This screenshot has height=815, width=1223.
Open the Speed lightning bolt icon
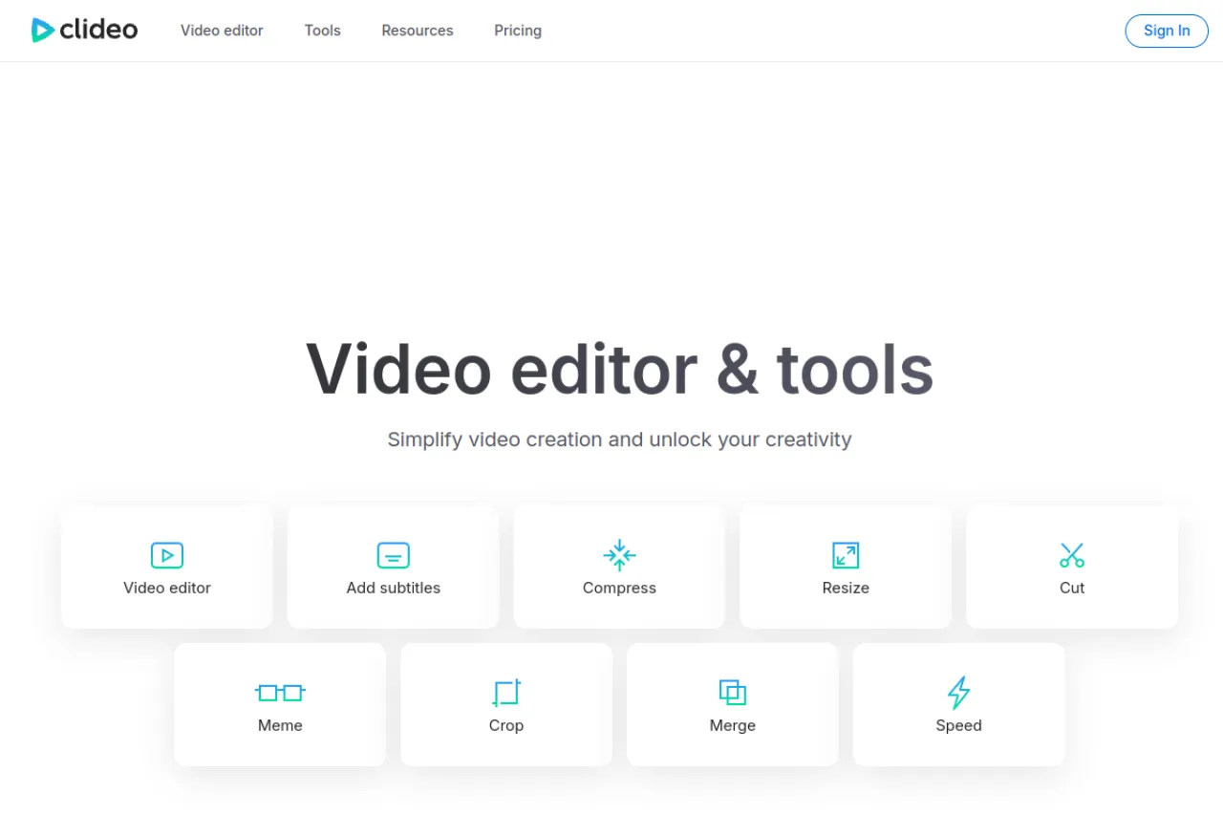[958, 693]
